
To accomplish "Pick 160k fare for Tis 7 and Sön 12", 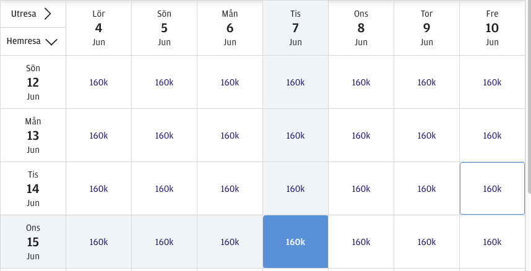I will [x=295, y=82].
